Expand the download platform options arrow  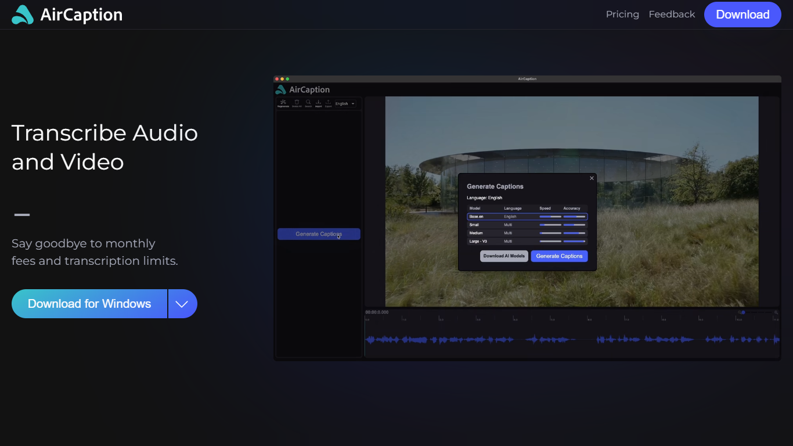pos(182,304)
